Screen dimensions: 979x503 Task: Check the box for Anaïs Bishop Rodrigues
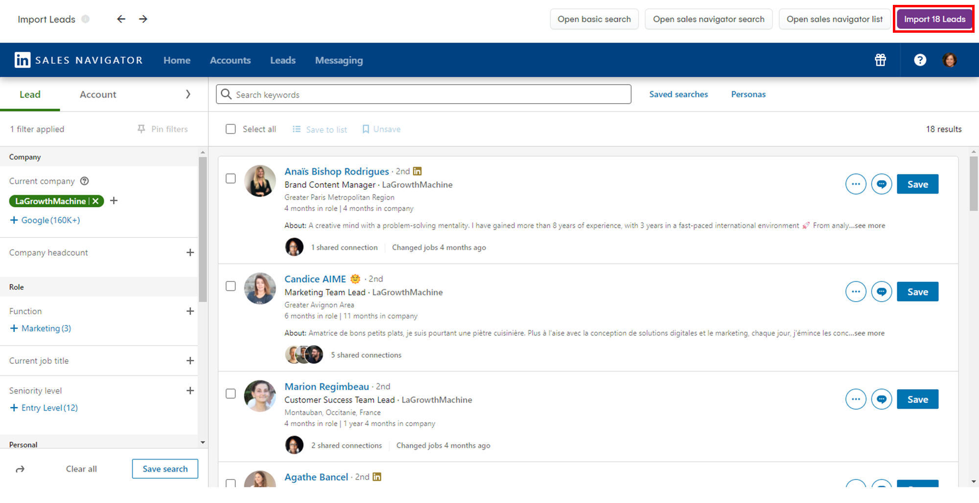click(x=231, y=178)
